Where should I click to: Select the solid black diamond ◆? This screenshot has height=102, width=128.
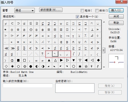click(98, 60)
